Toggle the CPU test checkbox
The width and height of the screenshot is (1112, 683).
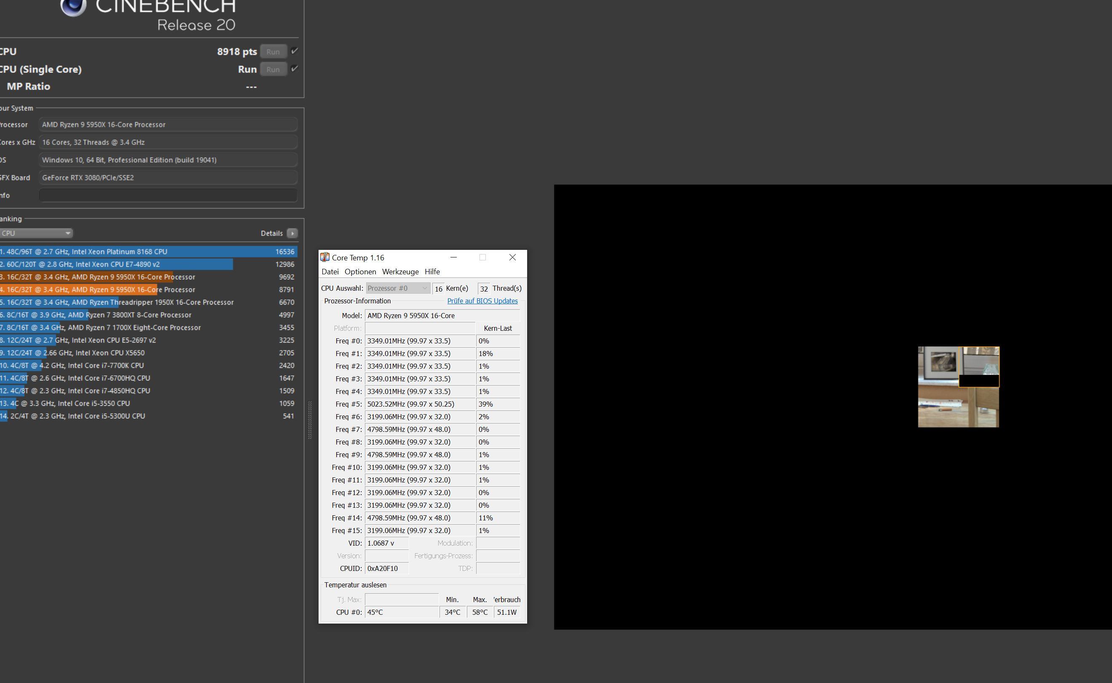(x=295, y=51)
